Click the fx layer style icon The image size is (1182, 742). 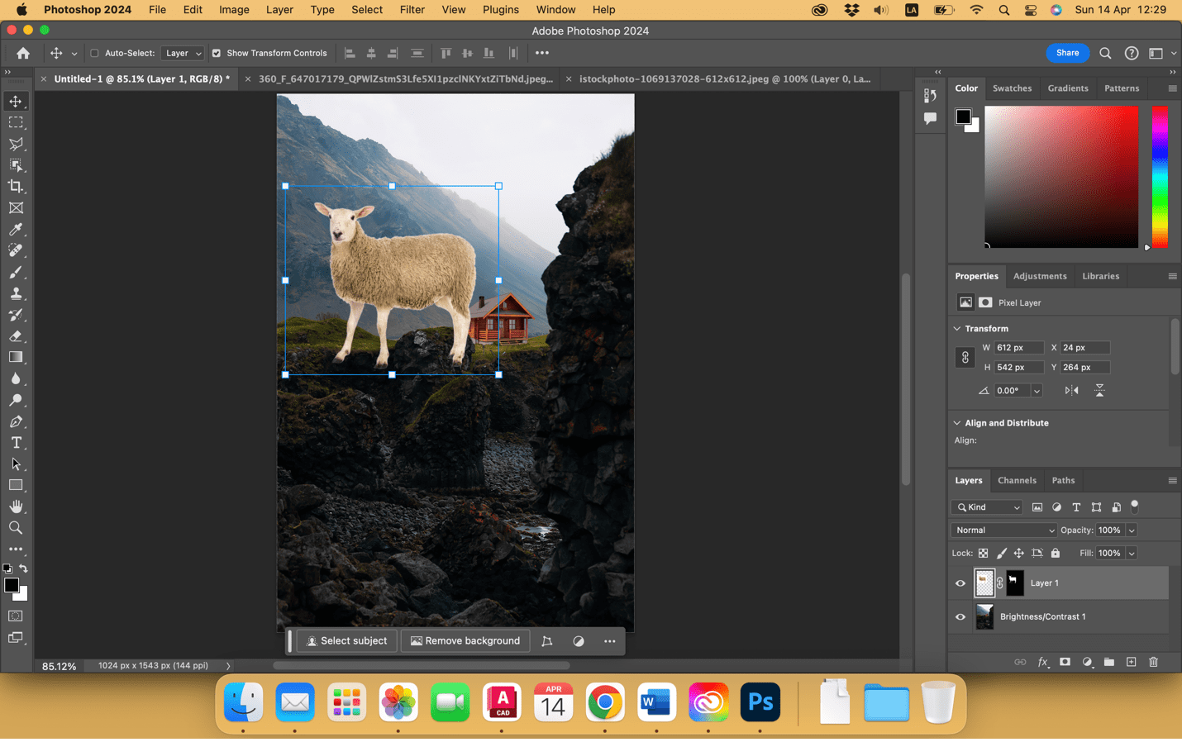tap(1043, 662)
